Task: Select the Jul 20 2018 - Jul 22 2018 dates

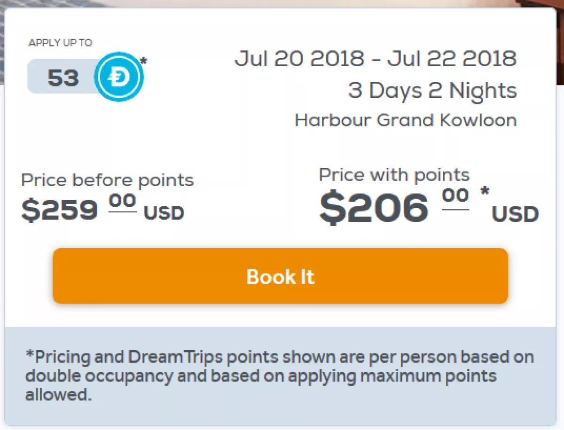Action: (x=375, y=59)
